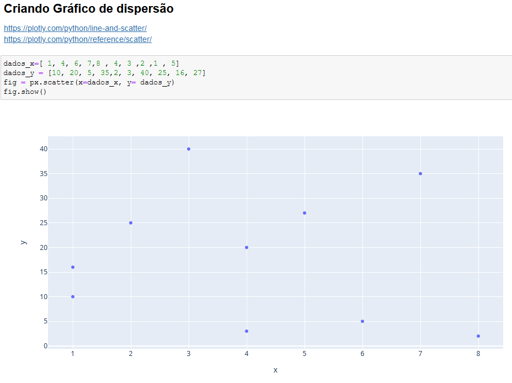Viewport: 512px width, 383px height.
Task: Open the plotly reference/scatter link
Action: tap(77, 39)
